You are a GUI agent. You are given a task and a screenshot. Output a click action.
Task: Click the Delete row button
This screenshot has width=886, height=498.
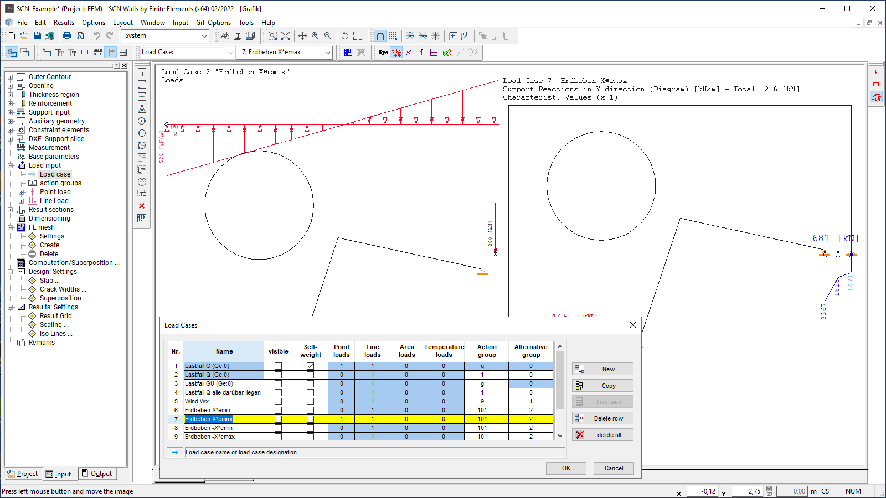click(x=602, y=418)
